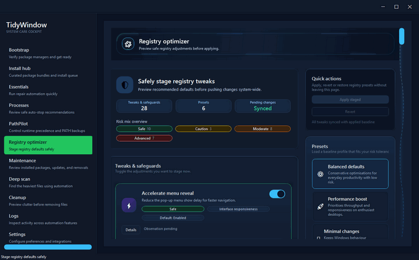Image resolution: width=419 pixels, height=260 pixels.
Task: View the Logs page
Action: tap(48, 219)
